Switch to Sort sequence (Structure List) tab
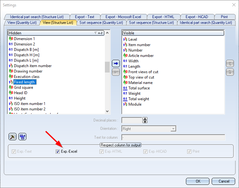239x188 pixels. (151, 23)
